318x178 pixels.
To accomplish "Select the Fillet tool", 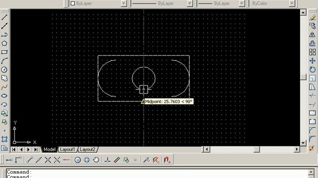I will point(313,139).
